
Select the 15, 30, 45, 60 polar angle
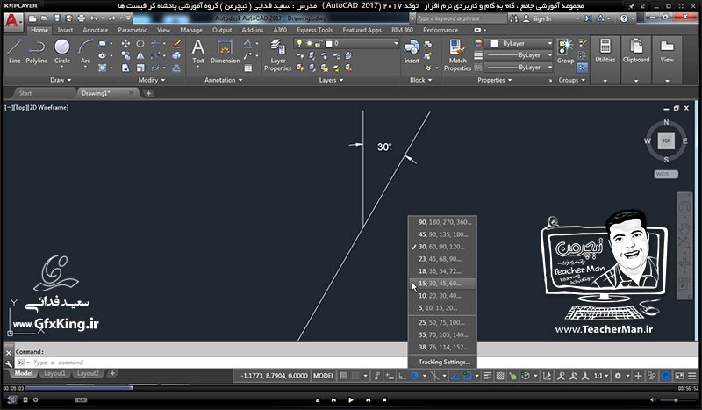(442, 284)
